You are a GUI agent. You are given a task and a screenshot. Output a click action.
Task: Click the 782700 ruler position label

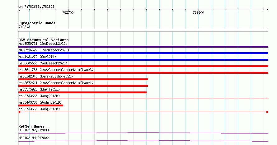68,12
